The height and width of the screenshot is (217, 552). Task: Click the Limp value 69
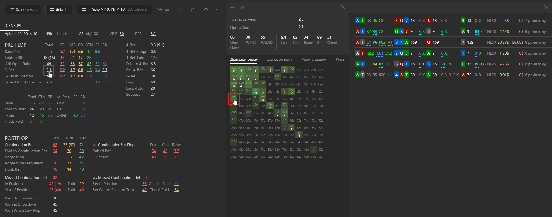point(153,82)
